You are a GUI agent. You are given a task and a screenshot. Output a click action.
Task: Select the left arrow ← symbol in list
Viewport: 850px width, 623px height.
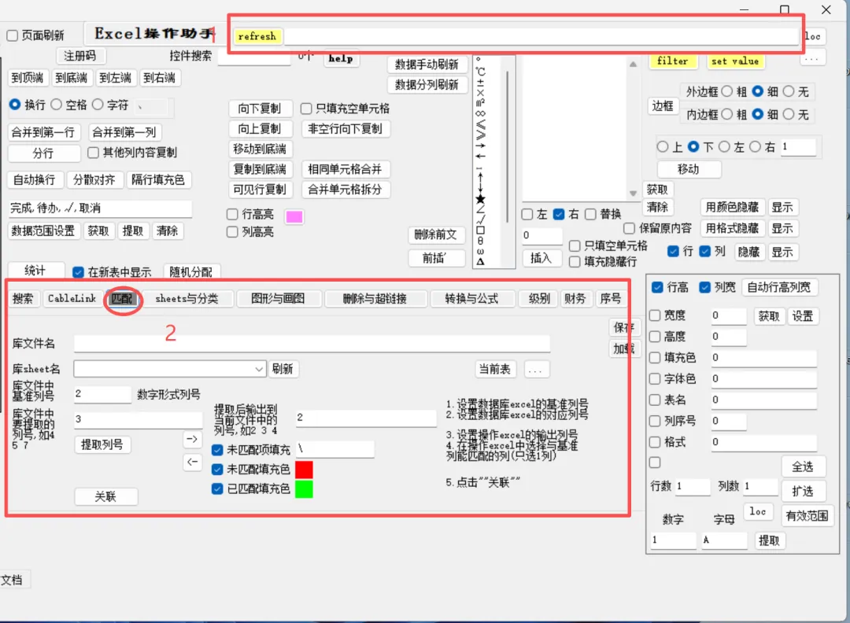[x=480, y=156]
